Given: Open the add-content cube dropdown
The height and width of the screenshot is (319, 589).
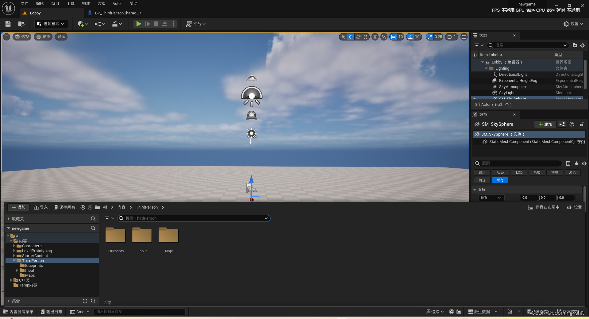Looking at the screenshot, I should pyautogui.click(x=83, y=24).
